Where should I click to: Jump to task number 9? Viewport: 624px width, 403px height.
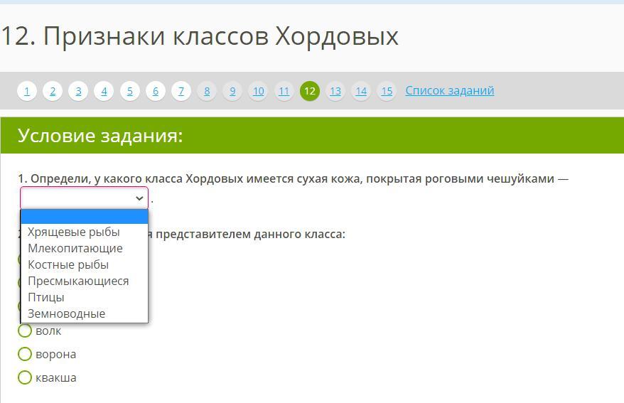(x=232, y=91)
